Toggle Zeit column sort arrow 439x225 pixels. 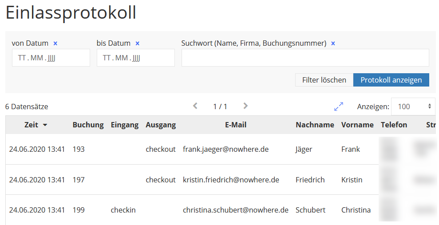pyautogui.click(x=45, y=125)
